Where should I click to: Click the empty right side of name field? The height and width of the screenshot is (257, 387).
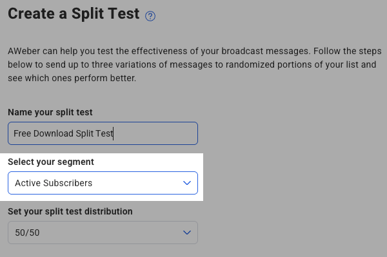pyautogui.click(x=155, y=133)
